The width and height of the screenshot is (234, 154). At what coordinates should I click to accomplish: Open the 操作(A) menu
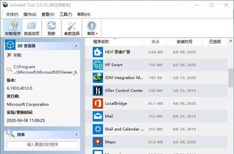(30, 14)
